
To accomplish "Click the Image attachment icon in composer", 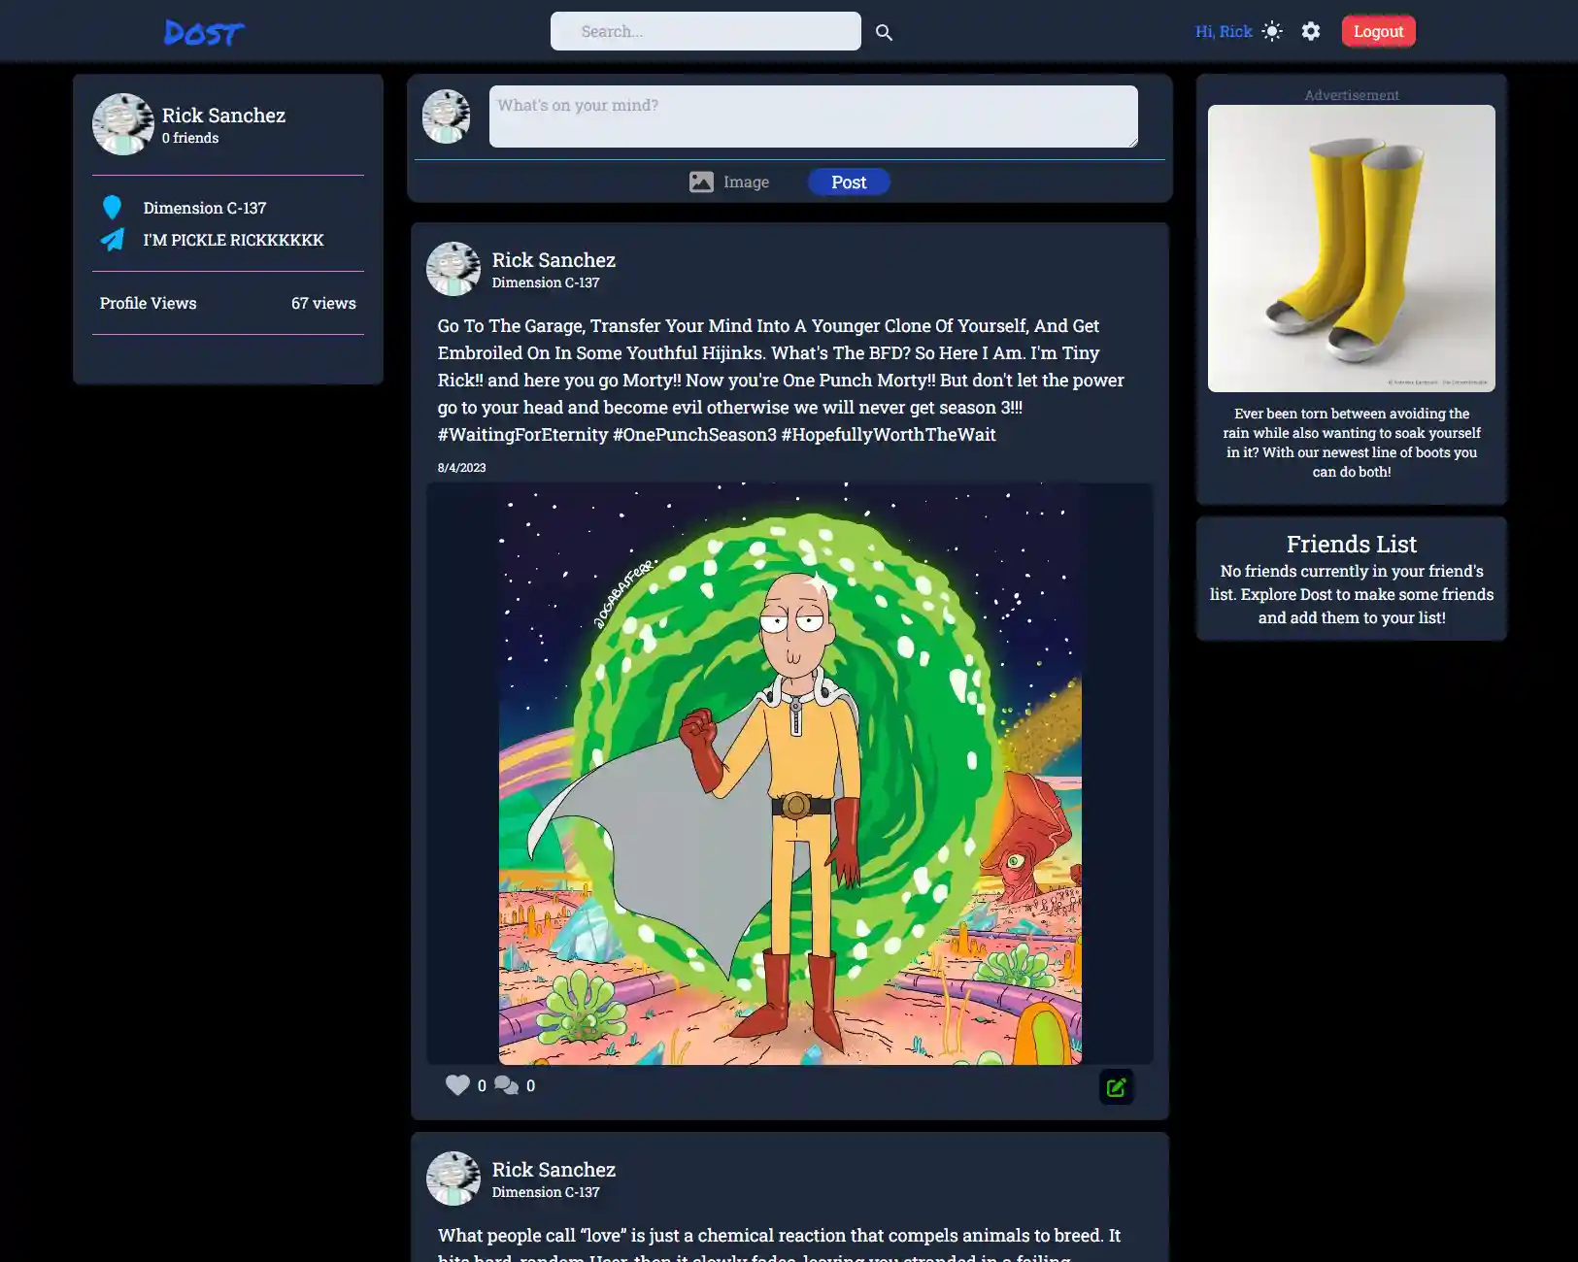I will click(701, 182).
